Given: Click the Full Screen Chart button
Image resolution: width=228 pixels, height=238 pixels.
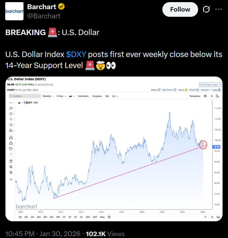Looking at the screenshot, I should pos(210,85).
